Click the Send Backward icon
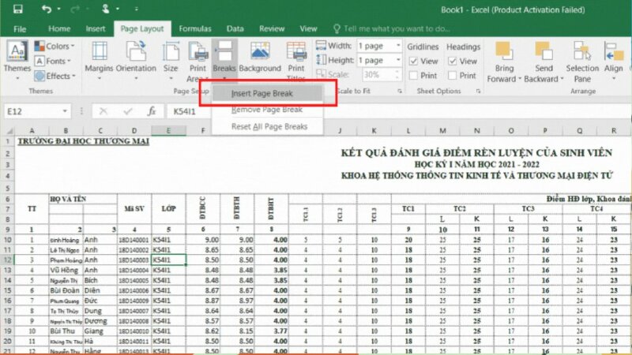Viewport: 632px width, 355px height. (x=544, y=51)
